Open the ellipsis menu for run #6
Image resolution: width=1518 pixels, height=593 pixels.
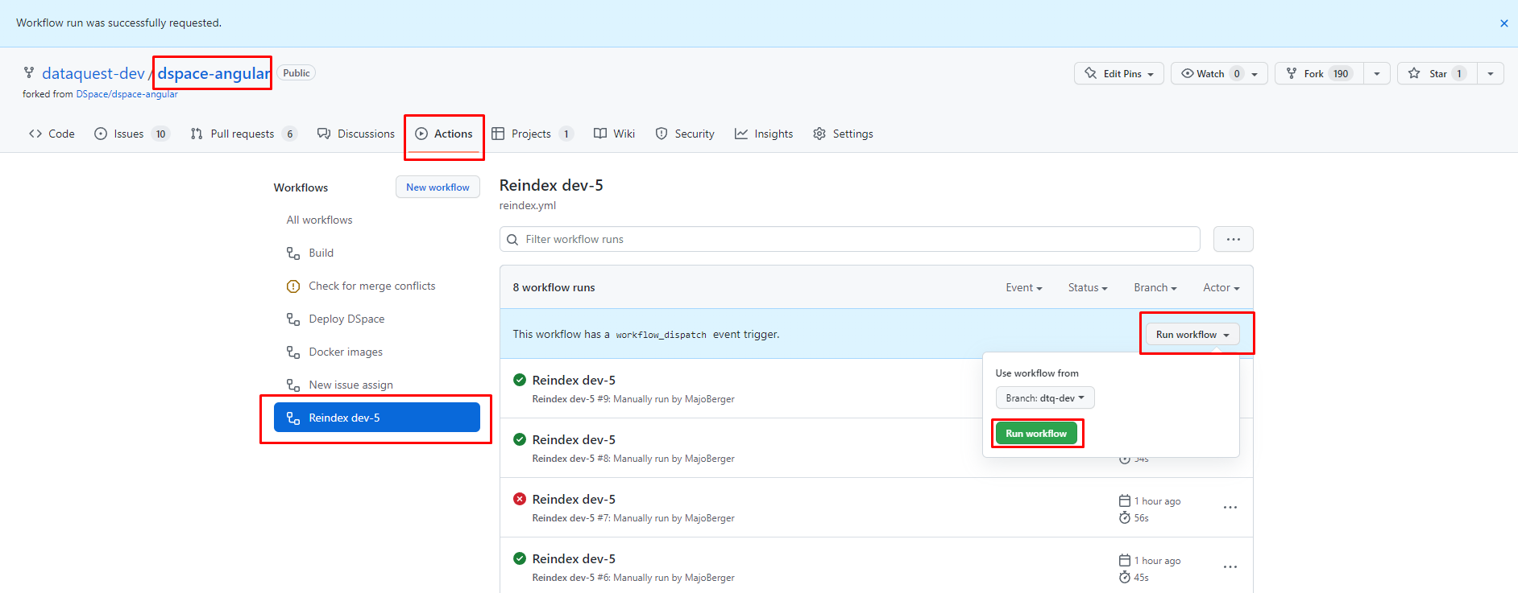(1230, 567)
